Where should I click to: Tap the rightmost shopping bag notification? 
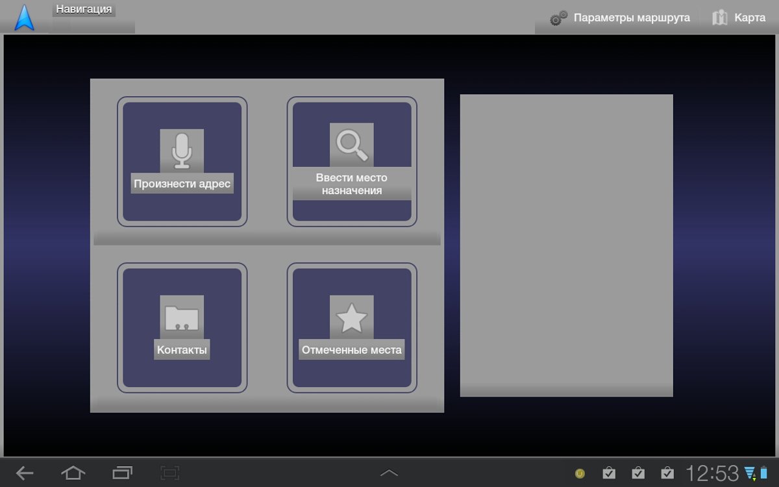667,473
